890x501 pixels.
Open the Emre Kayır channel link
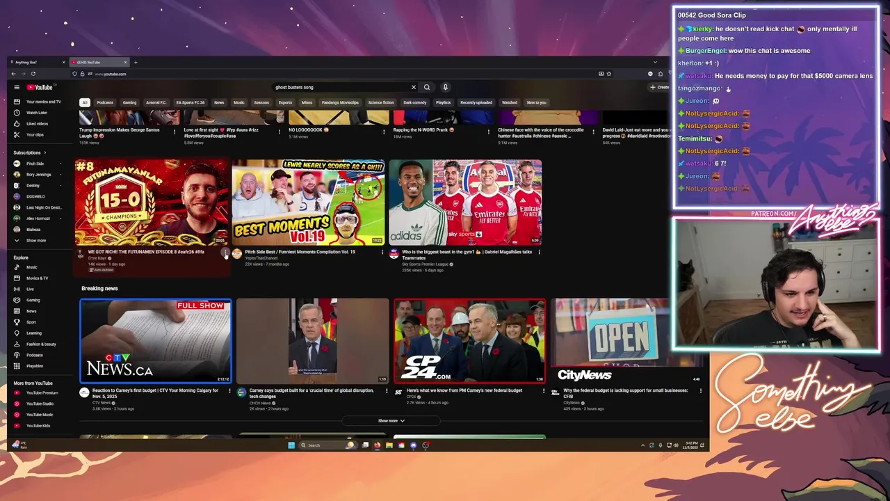pyautogui.click(x=97, y=258)
